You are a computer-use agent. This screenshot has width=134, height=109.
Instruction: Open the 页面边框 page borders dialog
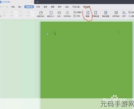[x=96, y=14]
